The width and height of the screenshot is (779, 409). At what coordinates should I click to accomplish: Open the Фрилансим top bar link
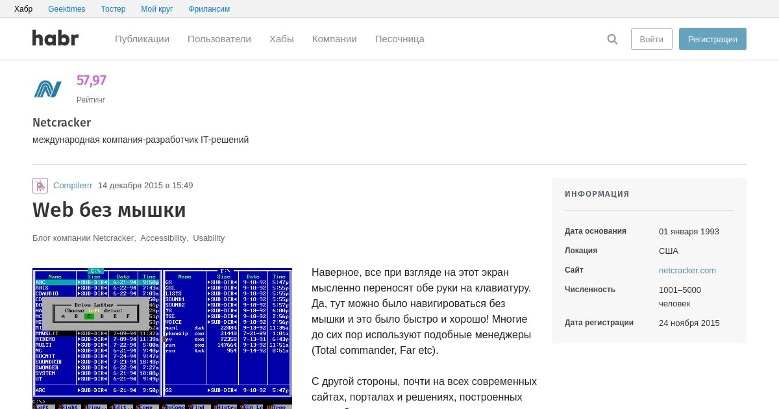209,9
